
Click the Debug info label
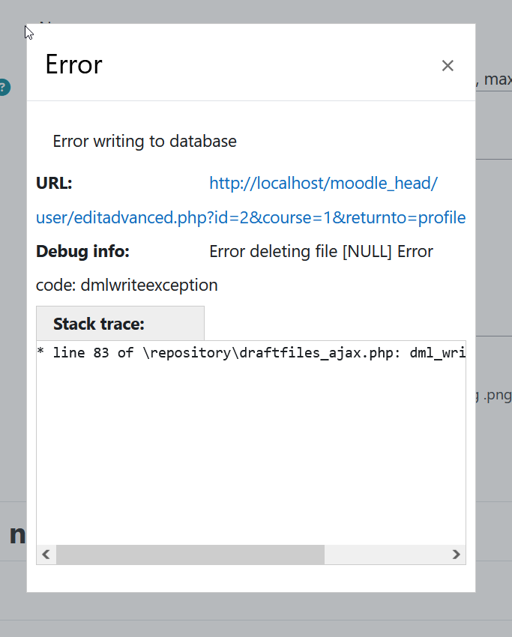(x=82, y=252)
